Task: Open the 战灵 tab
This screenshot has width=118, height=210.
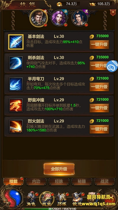Action: pyautogui.click(x=104, y=181)
